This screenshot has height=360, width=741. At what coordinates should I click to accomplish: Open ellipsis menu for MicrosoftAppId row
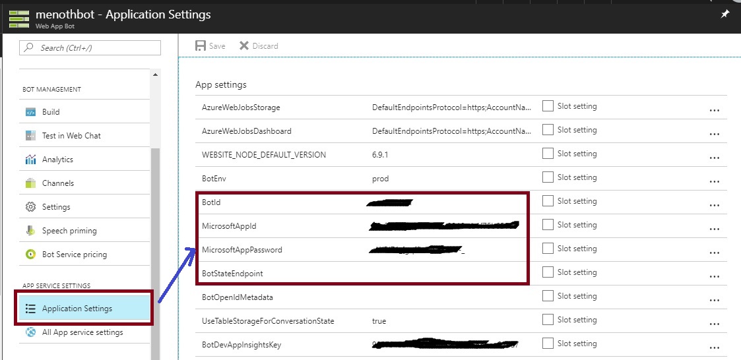point(714,229)
